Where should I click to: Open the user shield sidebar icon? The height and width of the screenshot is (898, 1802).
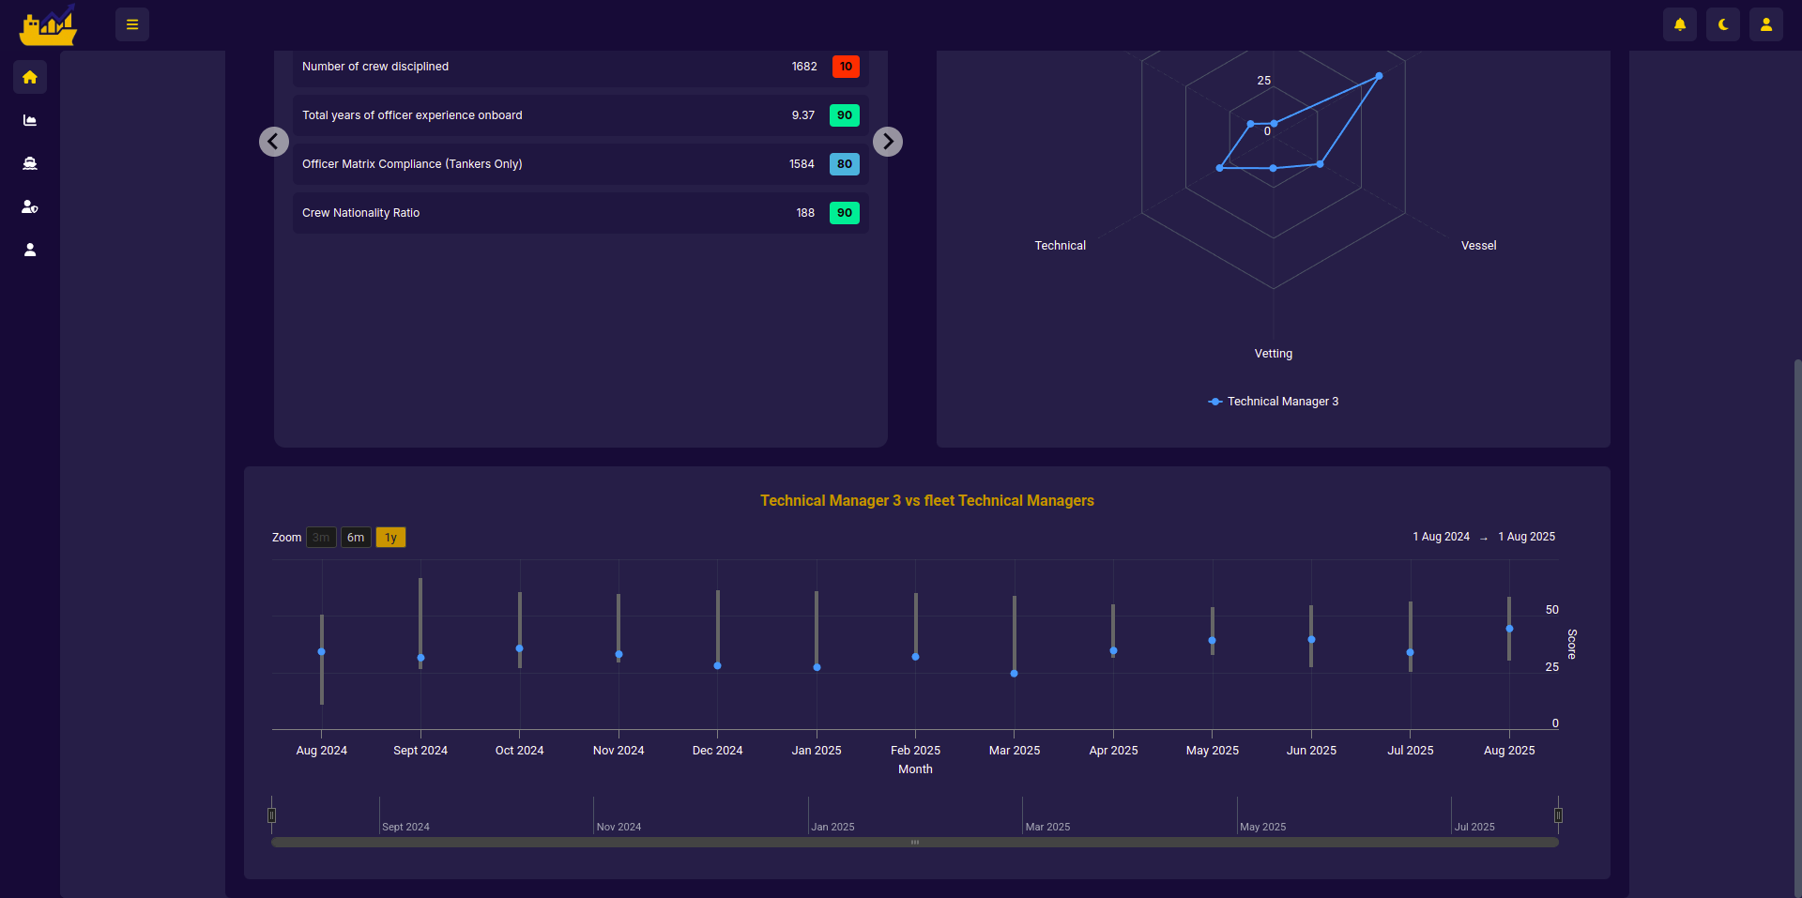click(x=30, y=206)
